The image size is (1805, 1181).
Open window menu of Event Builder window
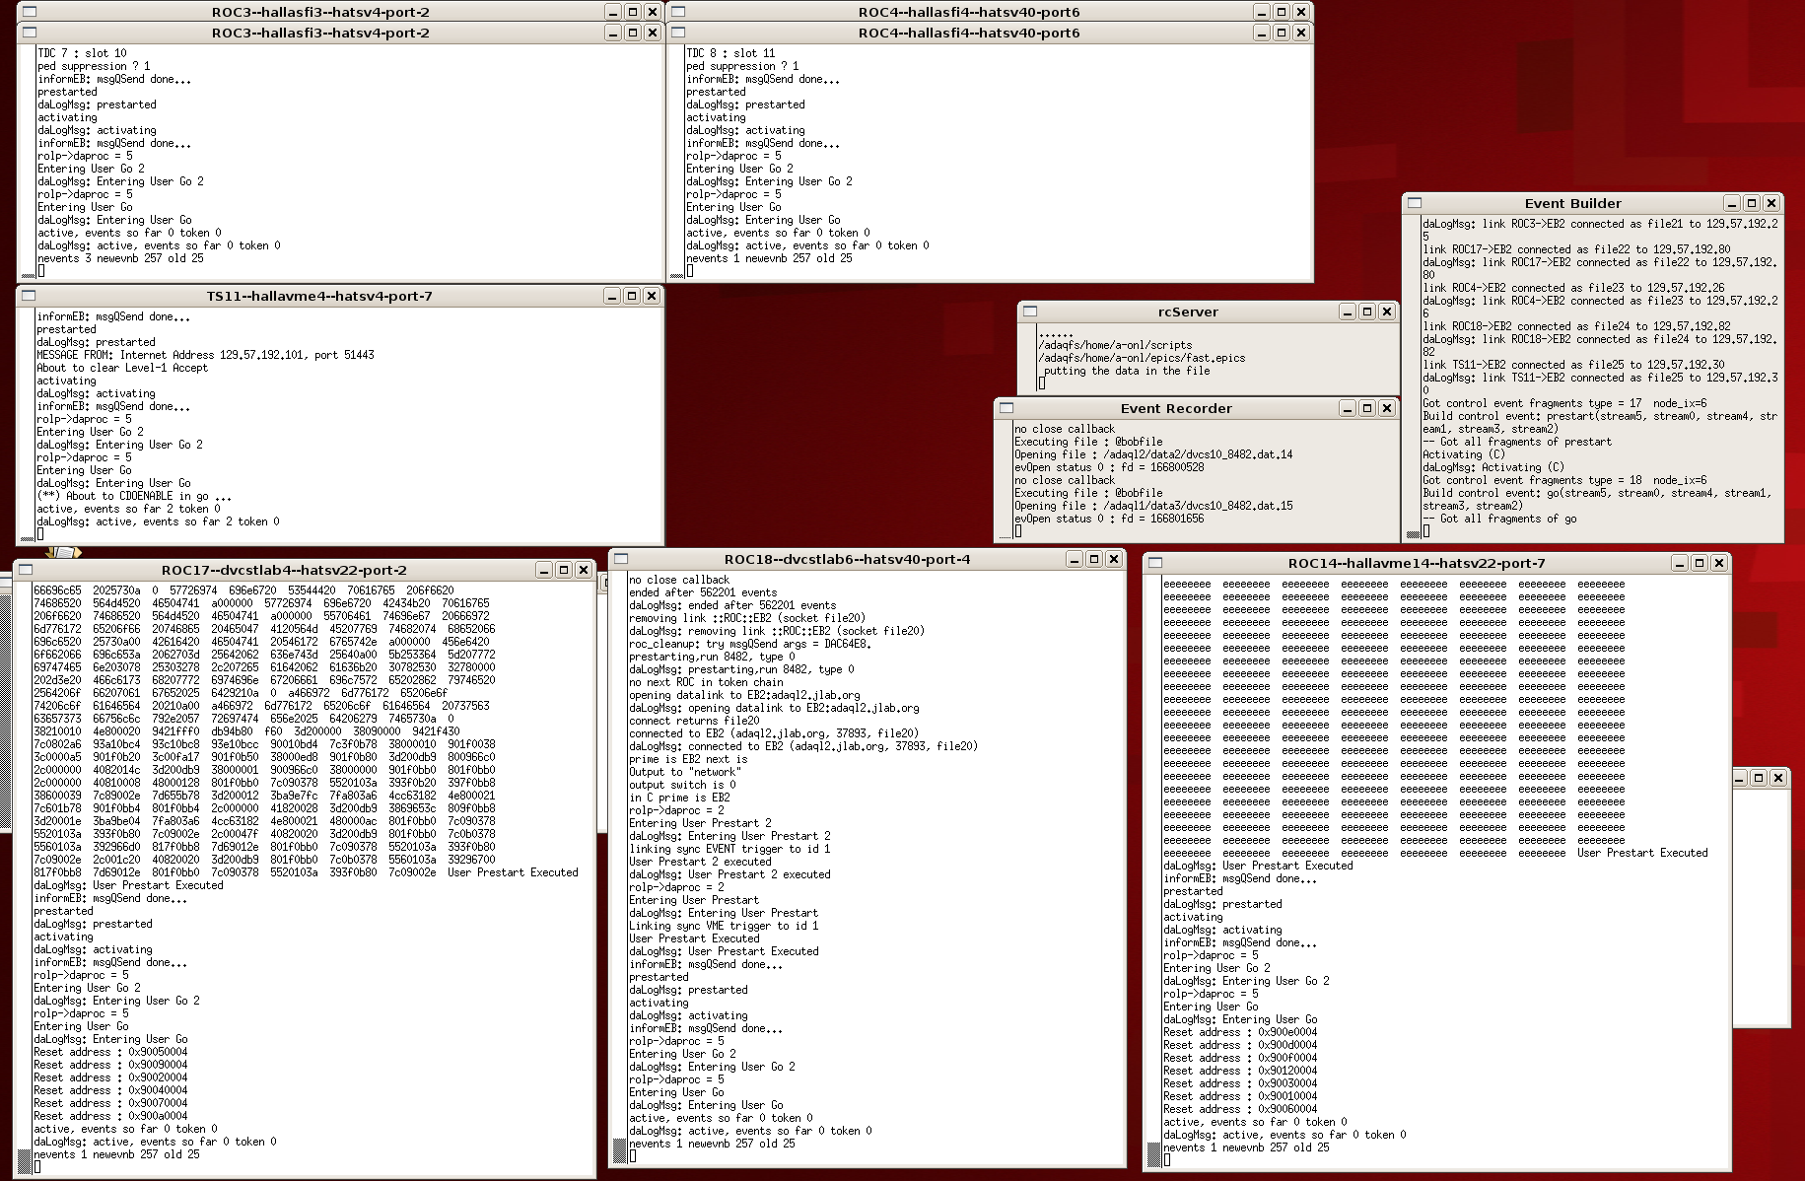click(x=1415, y=203)
